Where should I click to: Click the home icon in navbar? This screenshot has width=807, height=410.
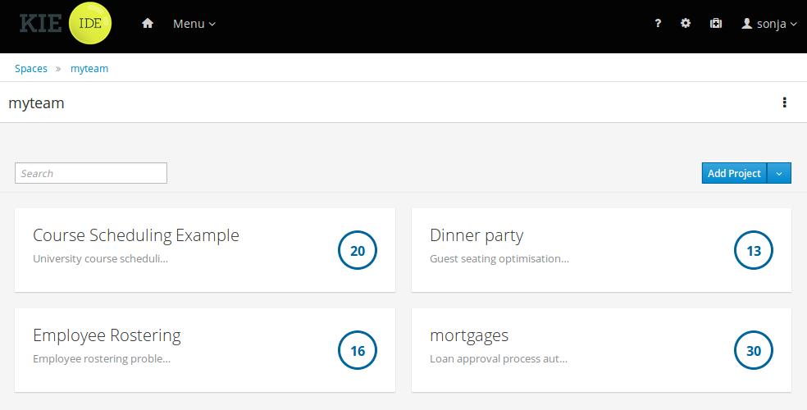(148, 24)
